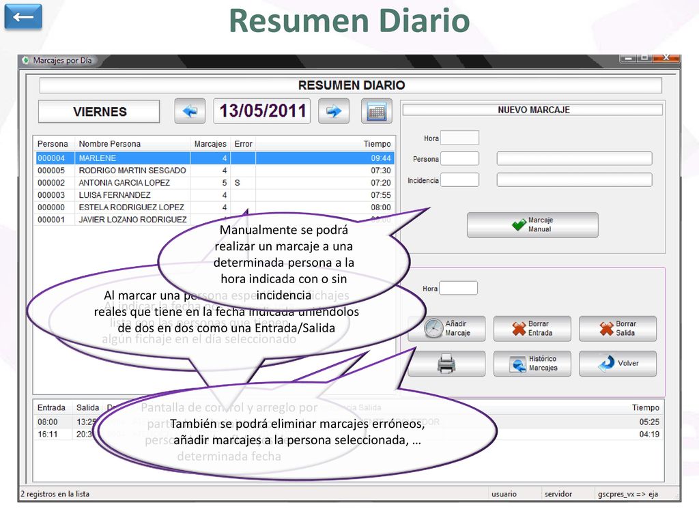Viewport: 699px width, 524px height.
Task: Select row LUISA FERNANDEZ
Action: [214, 195]
